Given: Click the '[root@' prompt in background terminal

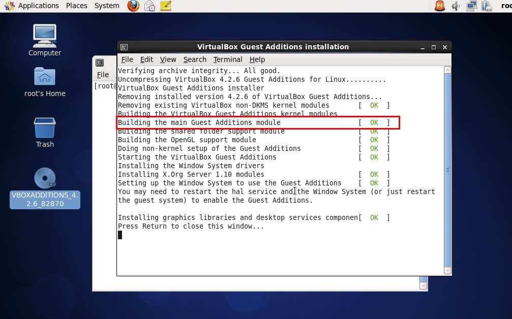Looking at the screenshot, I should click(x=105, y=86).
